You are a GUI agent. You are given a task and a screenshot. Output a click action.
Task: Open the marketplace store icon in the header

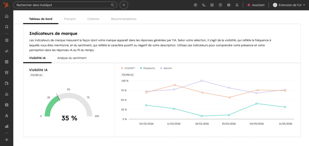coord(212,5)
